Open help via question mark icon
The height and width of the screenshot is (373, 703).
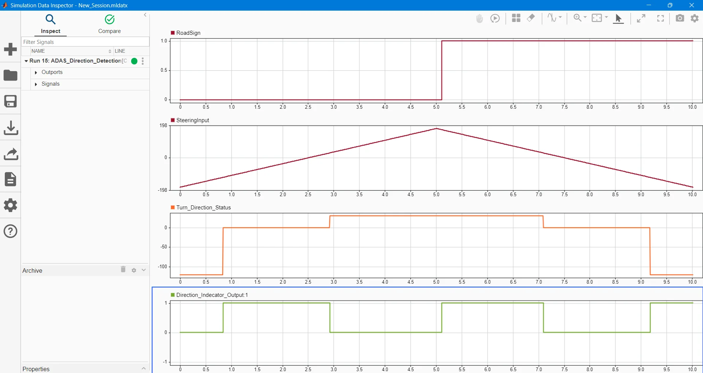(11, 231)
